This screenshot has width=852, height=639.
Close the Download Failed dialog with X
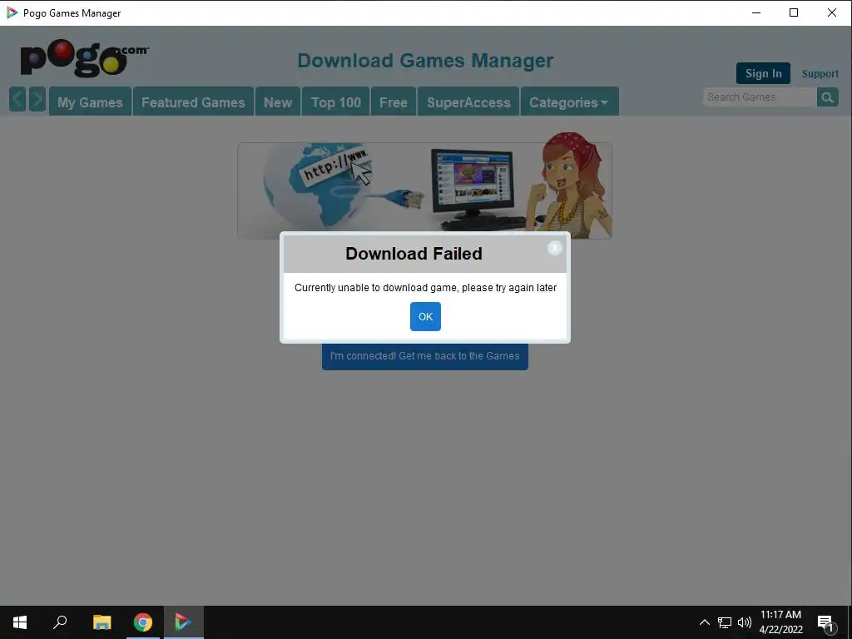pyautogui.click(x=555, y=248)
